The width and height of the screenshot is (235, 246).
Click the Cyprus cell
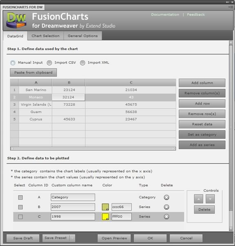[36, 119]
